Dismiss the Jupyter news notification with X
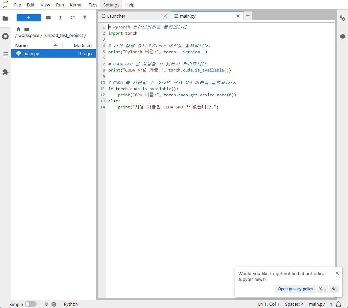 coord(337,273)
